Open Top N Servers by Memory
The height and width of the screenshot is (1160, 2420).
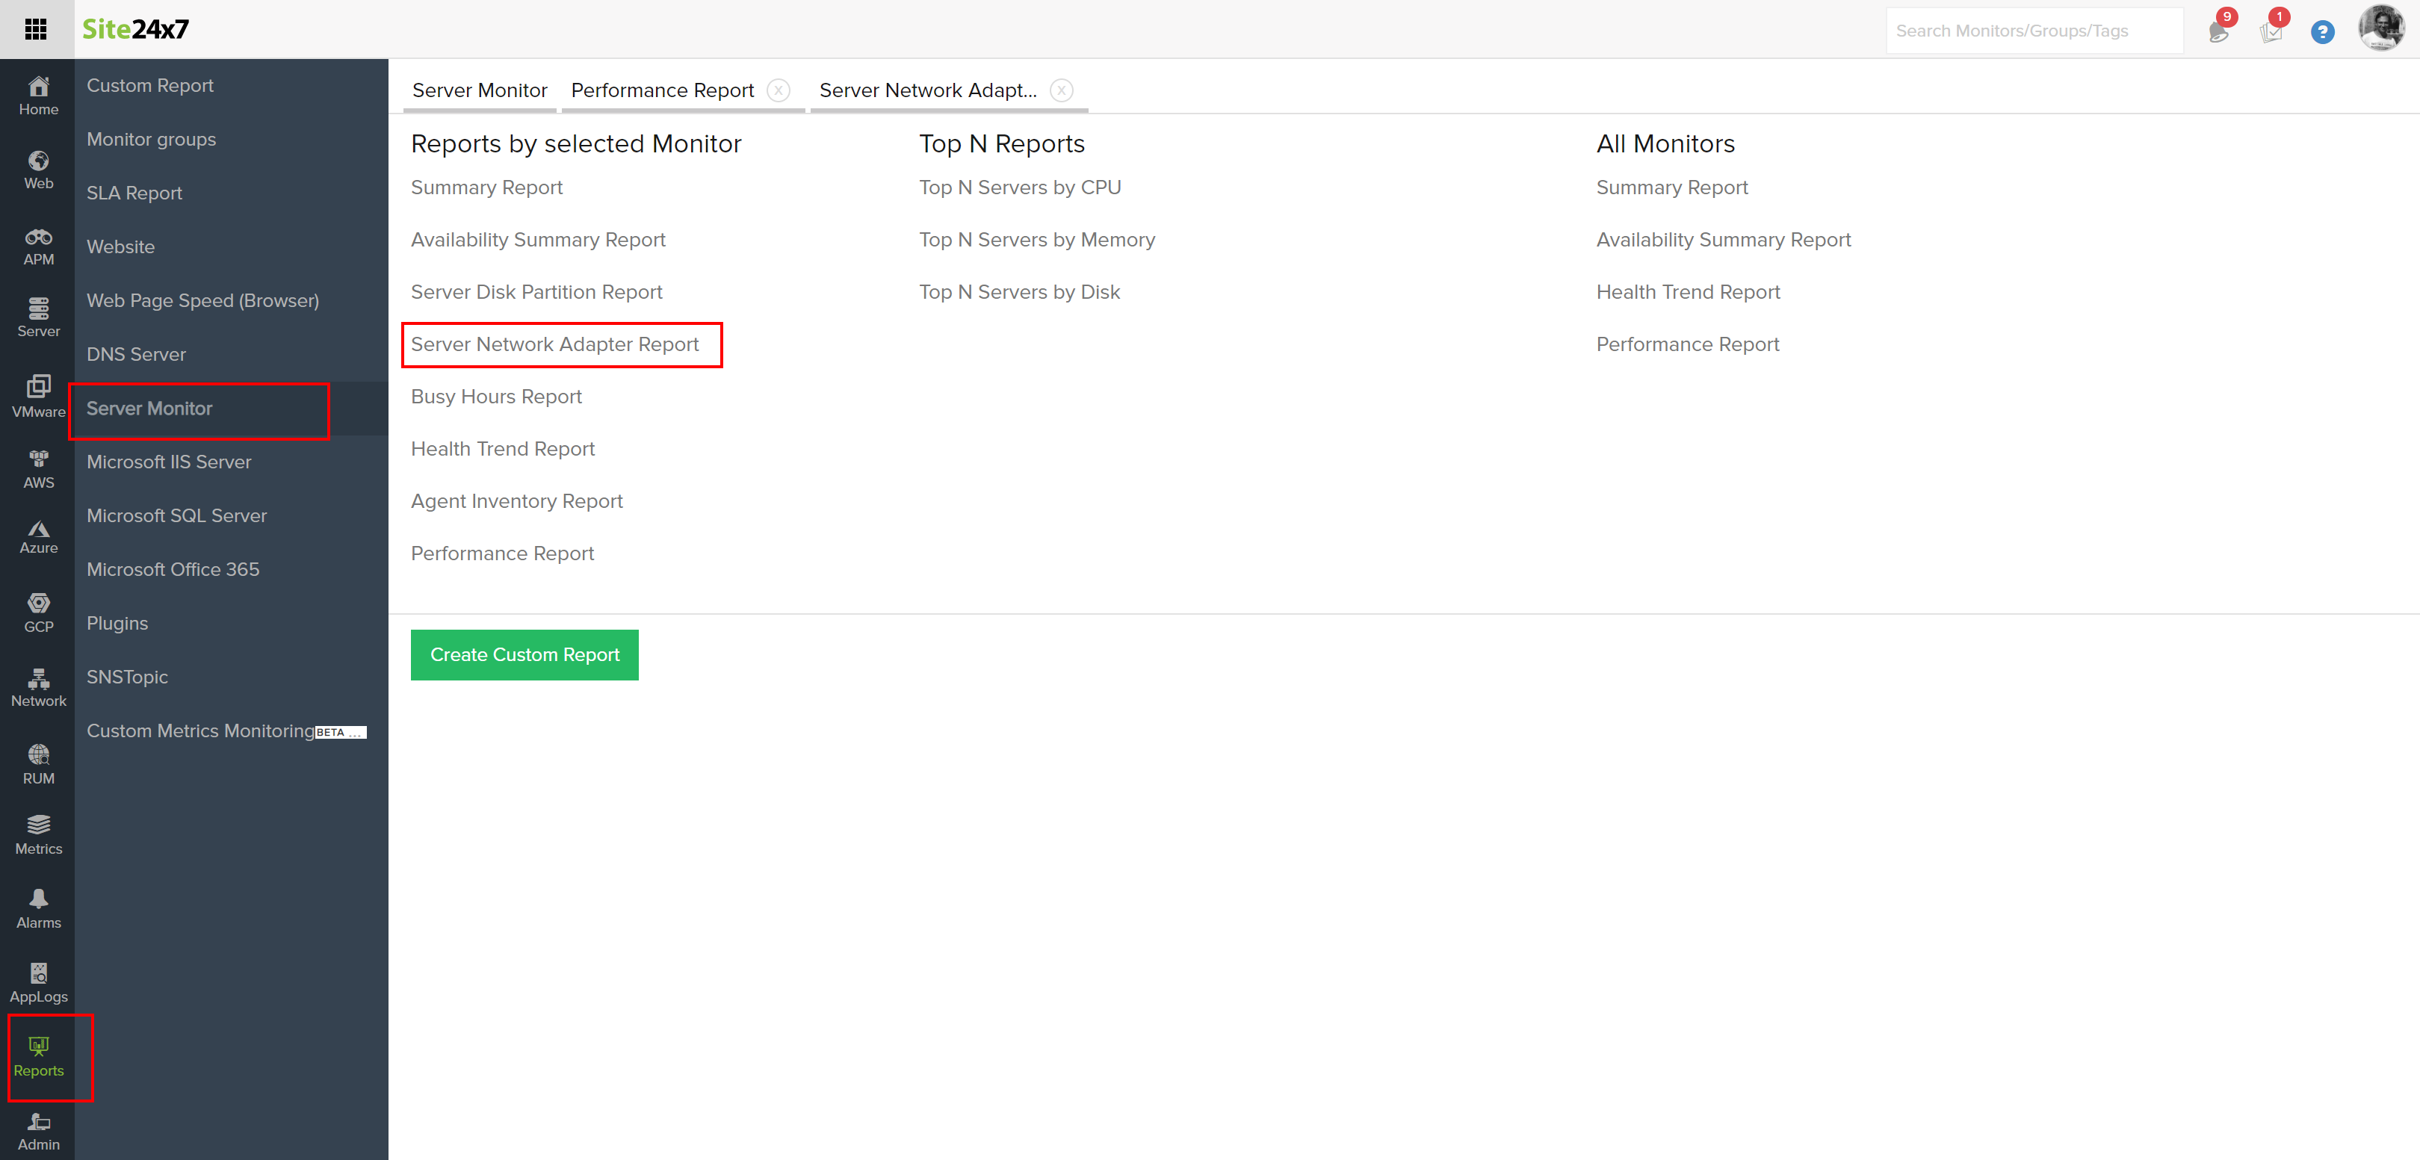click(x=1036, y=240)
